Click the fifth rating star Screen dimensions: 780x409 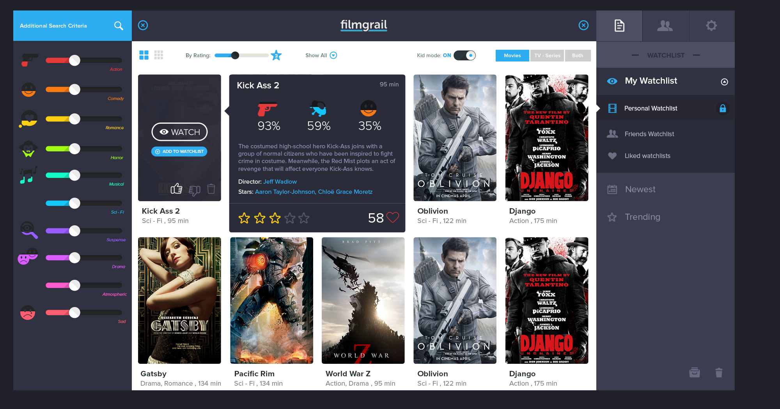click(x=304, y=218)
